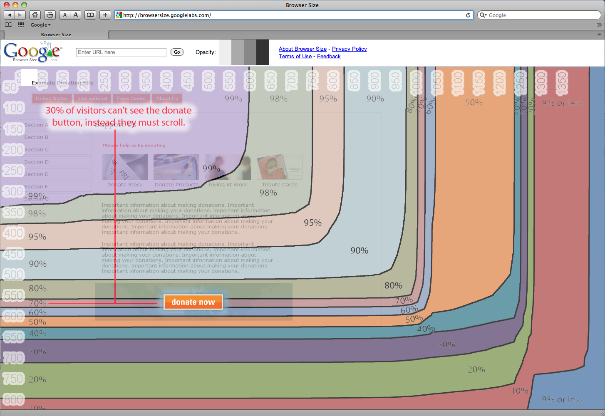605x416 pixels.
Task: Open the About Us tab
Action: pos(167,99)
